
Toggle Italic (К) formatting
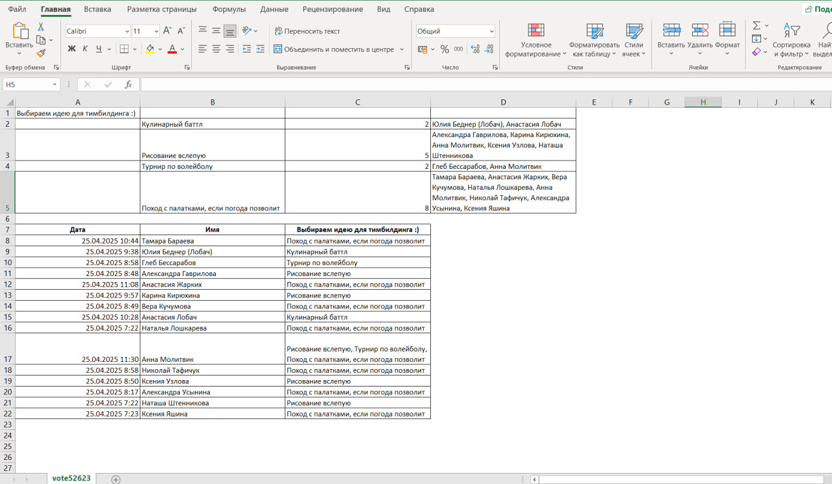pos(85,49)
